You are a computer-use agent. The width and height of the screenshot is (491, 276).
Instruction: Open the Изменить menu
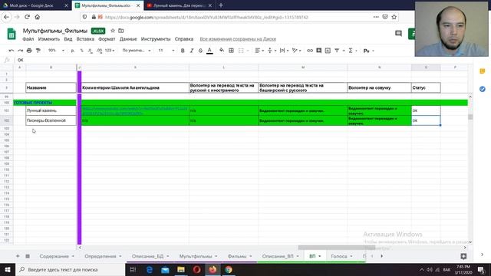49,39
